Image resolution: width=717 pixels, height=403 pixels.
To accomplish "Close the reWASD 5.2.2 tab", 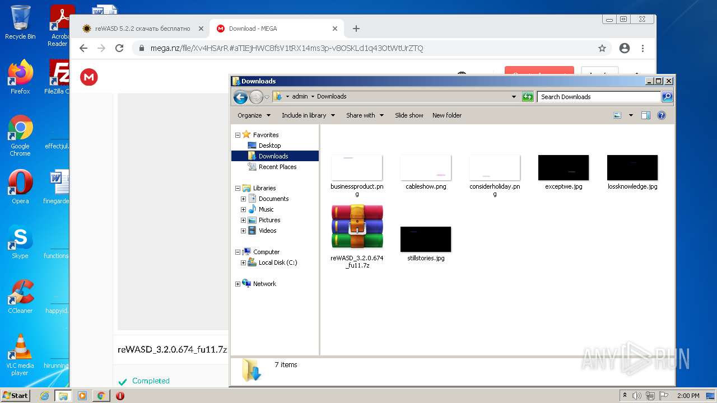I will click(x=201, y=29).
